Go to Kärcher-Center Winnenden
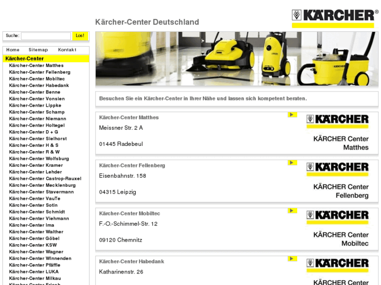The width and height of the screenshot is (381, 285). pyautogui.click(x=40, y=258)
